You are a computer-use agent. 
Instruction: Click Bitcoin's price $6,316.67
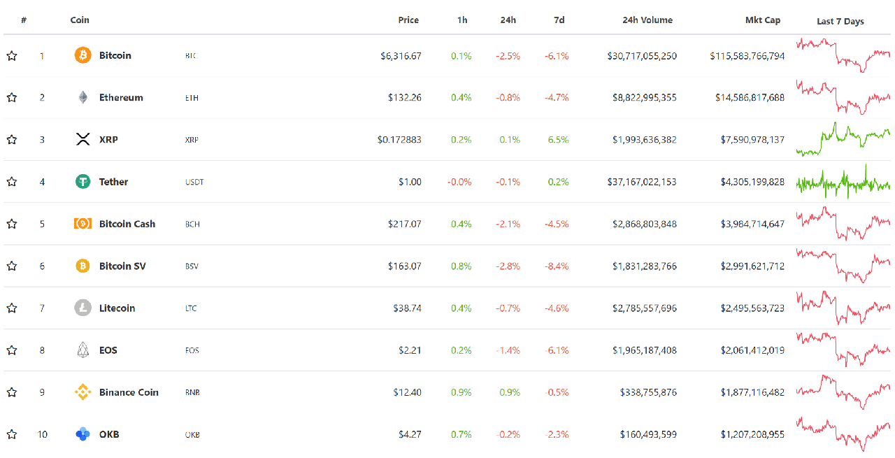401,55
